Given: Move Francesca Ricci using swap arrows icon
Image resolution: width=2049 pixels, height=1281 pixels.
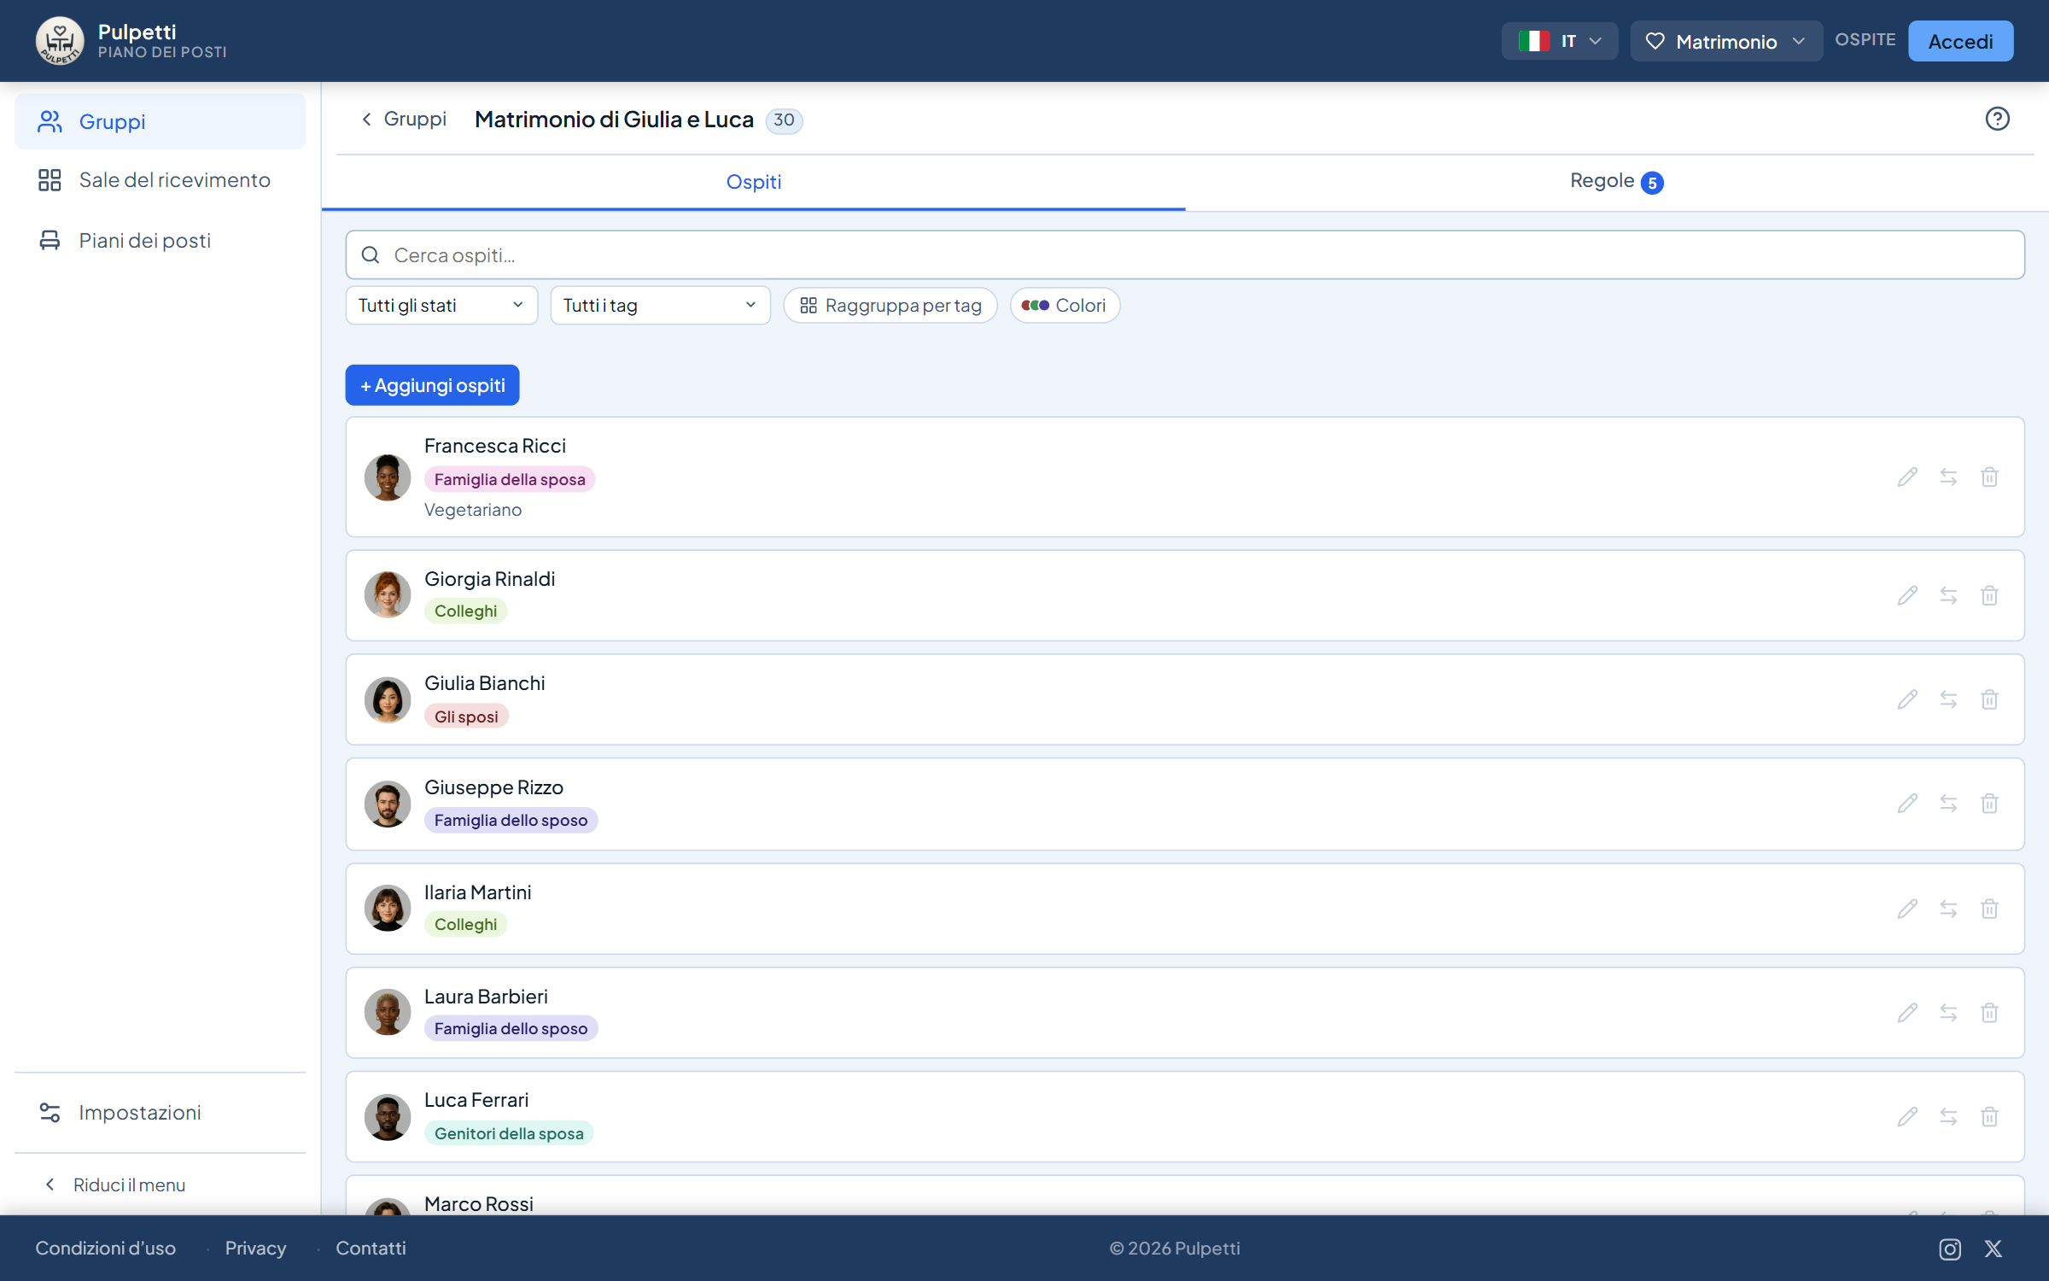Looking at the screenshot, I should 1948,477.
